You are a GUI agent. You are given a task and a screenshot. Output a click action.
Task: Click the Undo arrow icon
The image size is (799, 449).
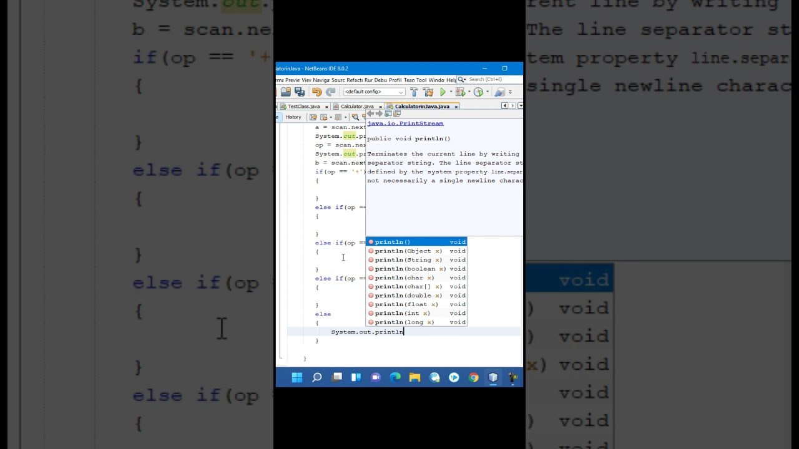tap(317, 92)
